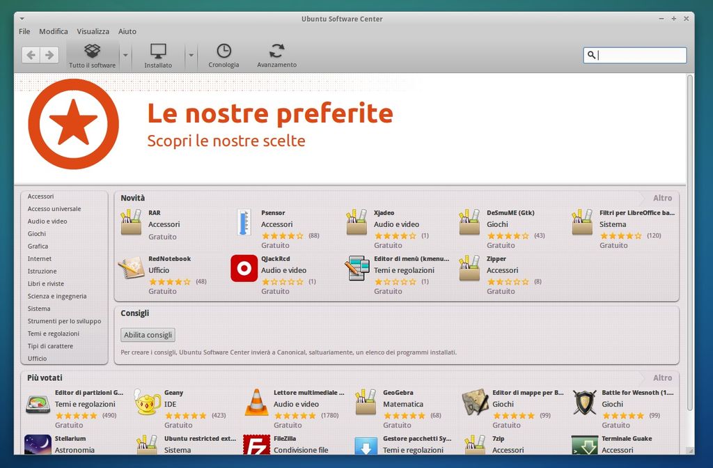
Task: Click the Geany star rating
Action: coord(185,416)
